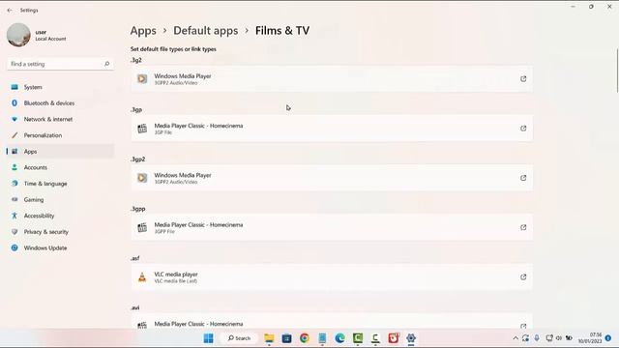
Task: Click the open-link icon on the .3g2 row
Action: point(523,79)
